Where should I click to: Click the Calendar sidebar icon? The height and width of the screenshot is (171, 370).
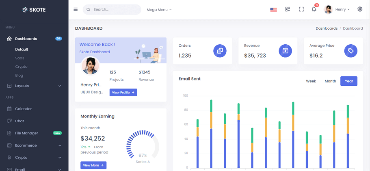click(x=9, y=109)
